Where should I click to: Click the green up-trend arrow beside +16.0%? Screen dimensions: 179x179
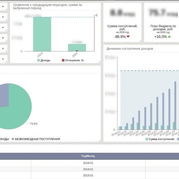click(169, 37)
